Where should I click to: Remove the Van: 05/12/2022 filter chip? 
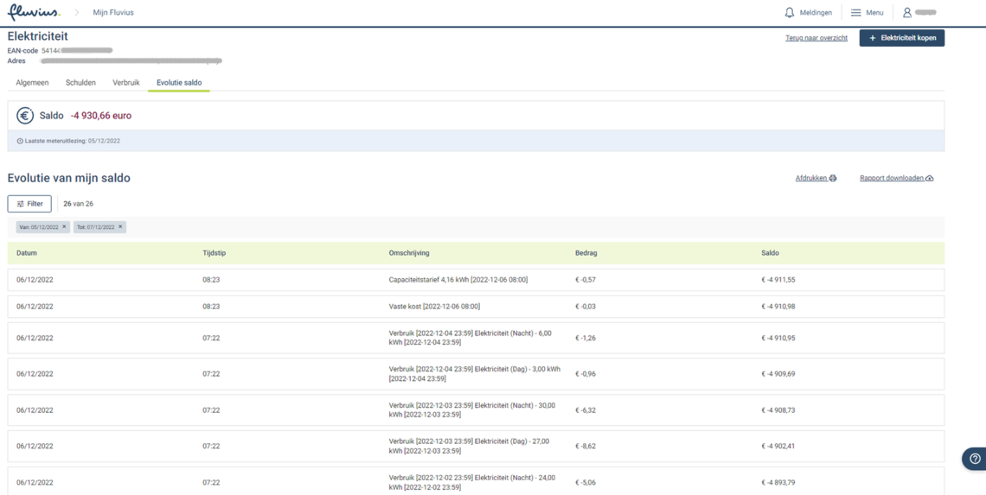coord(64,227)
